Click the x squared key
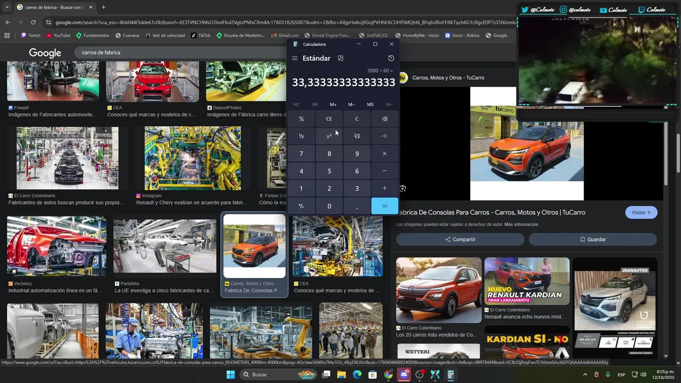This screenshot has width=681, height=383. pyautogui.click(x=329, y=136)
